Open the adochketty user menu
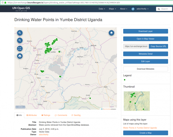 point(142,9)
